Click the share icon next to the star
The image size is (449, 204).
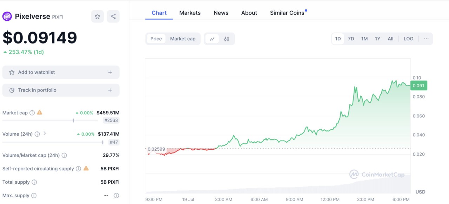(x=113, y=16)
